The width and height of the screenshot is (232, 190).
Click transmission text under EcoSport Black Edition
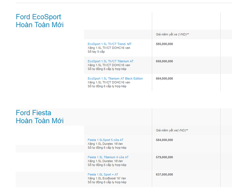click(x=107, y=86)
